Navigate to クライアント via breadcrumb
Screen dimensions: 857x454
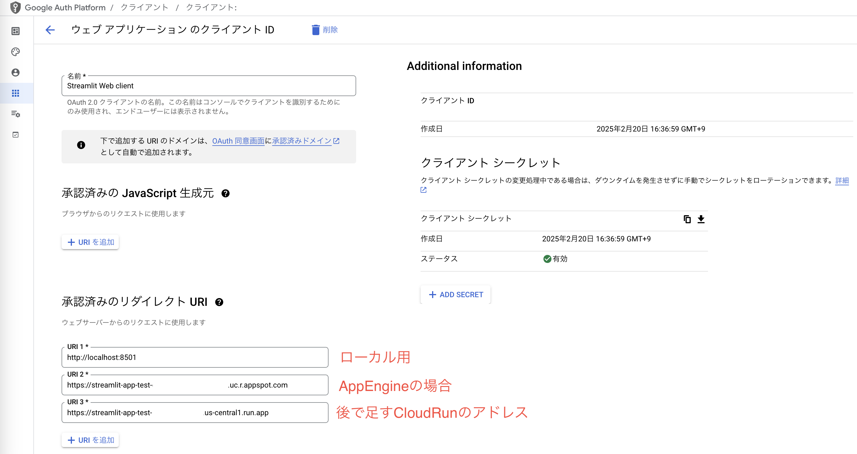144,7
